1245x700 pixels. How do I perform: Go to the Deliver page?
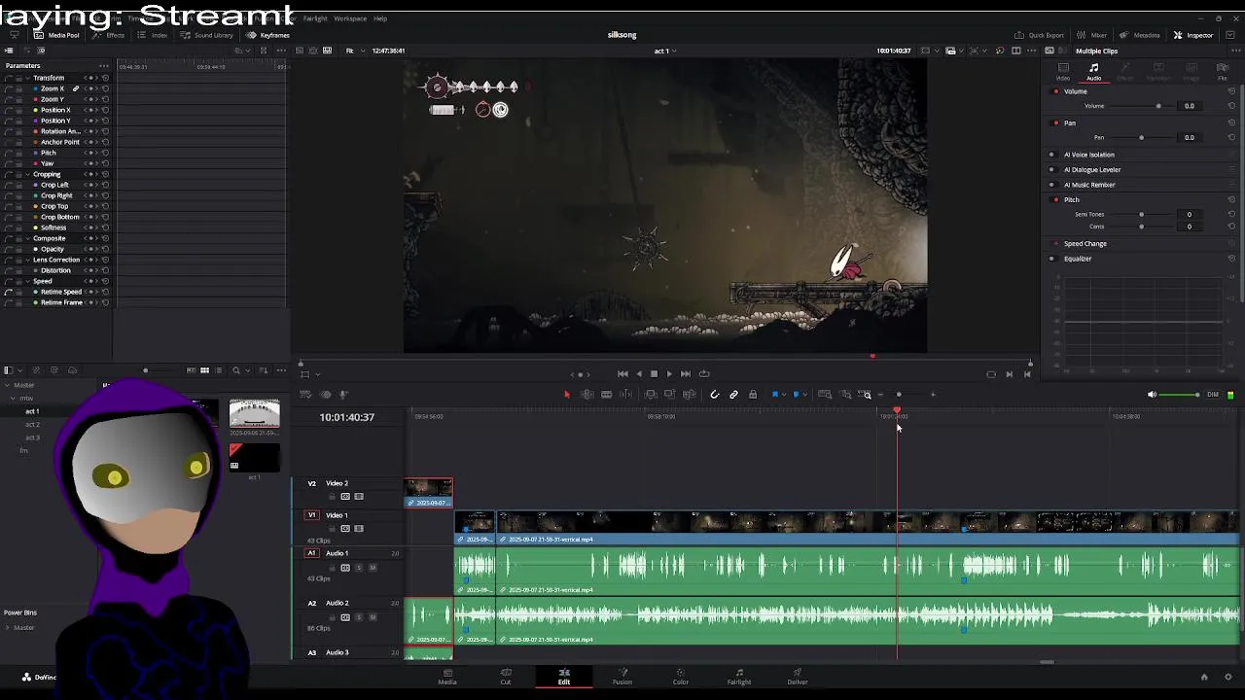(x=798, y=677)
